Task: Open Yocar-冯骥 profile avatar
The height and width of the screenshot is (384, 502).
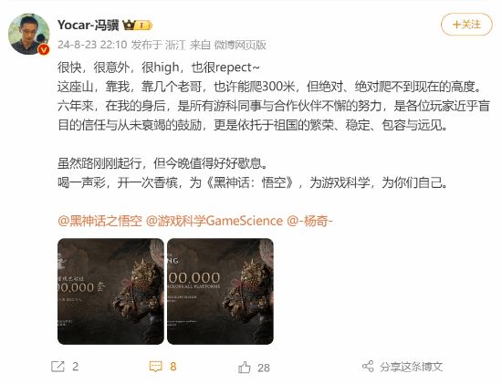Action: pos(29,34)
